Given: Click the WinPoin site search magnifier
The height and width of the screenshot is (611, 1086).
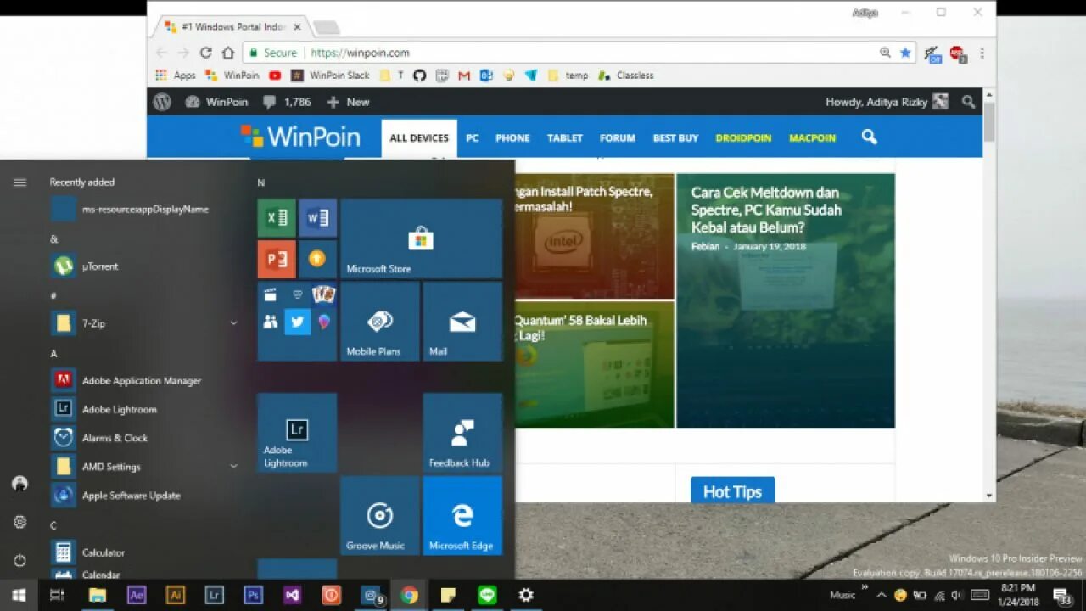Looking at the screenshot, I should coord(869,137).
